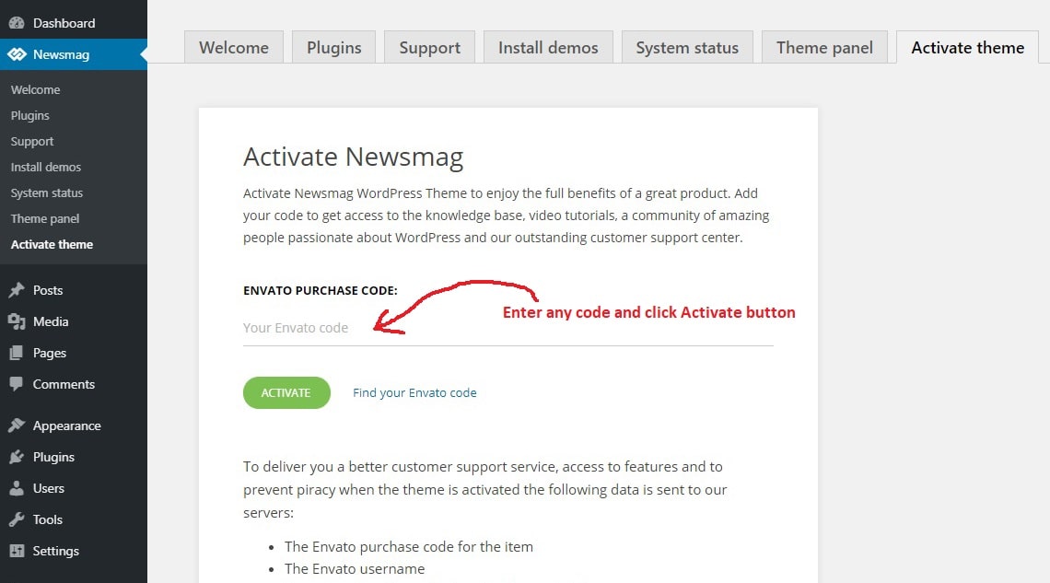Click the Dashboard gauge icon
The height and width of the screenshot is (583, 1050).
[17, 23]
